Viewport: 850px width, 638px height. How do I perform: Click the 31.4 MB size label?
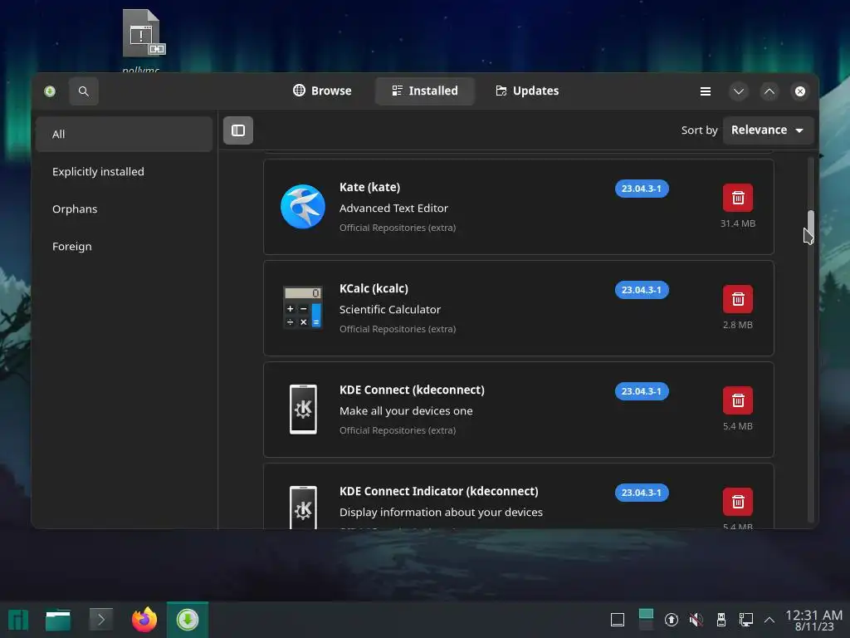(x=737, y=223)
